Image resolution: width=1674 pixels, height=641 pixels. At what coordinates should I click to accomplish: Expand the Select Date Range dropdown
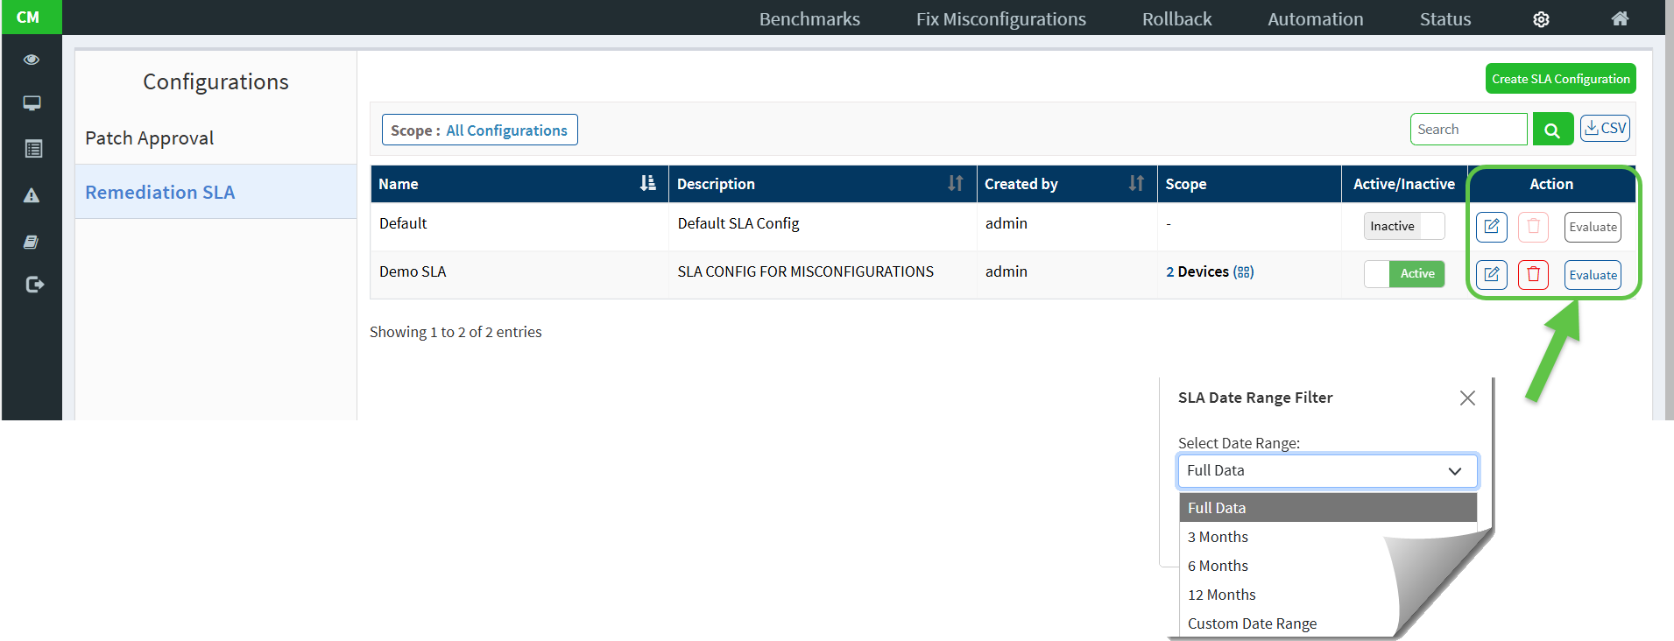pyautogui.click(x=1327, y=471)
